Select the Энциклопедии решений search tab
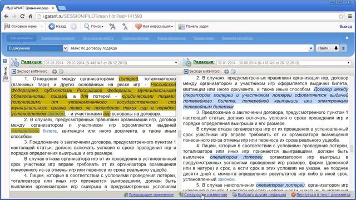This screenshot has height=200, width=356. (58, 38)
